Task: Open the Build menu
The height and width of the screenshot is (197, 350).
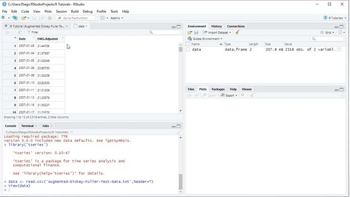Action: [74, 11]
